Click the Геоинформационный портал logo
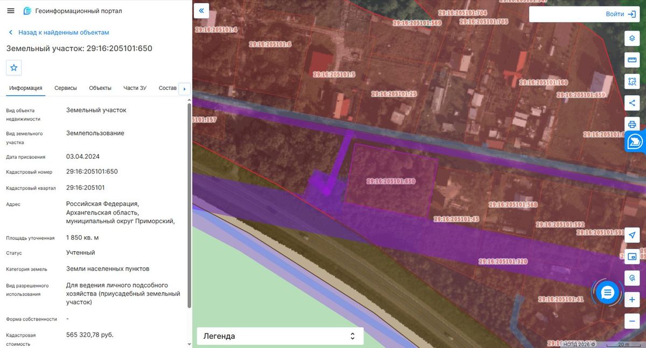 pos(73,11)
